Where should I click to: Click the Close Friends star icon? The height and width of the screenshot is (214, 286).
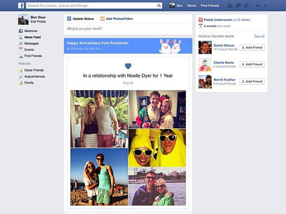[21, 70]
